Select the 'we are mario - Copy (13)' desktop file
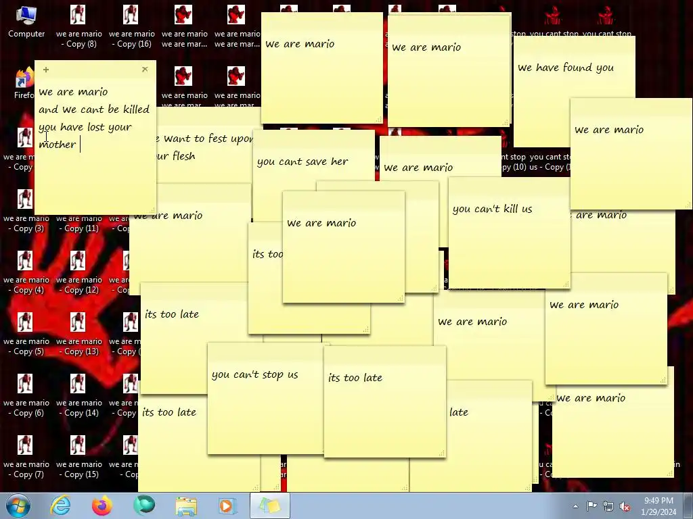Viewport: 693px width, 519px height. 79,334
